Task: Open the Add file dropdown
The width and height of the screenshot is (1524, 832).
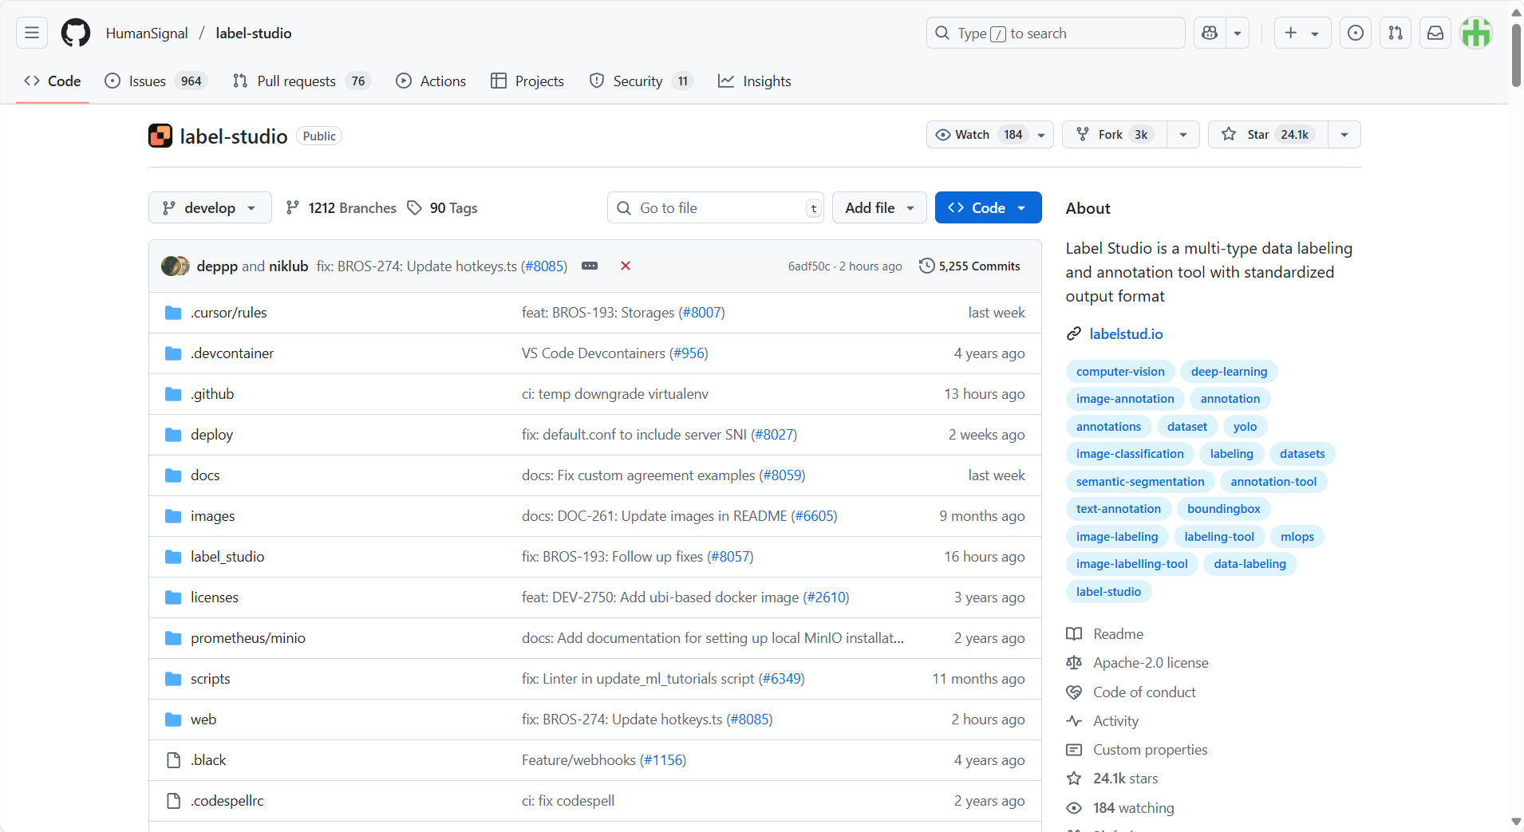Action: [879, 207]
